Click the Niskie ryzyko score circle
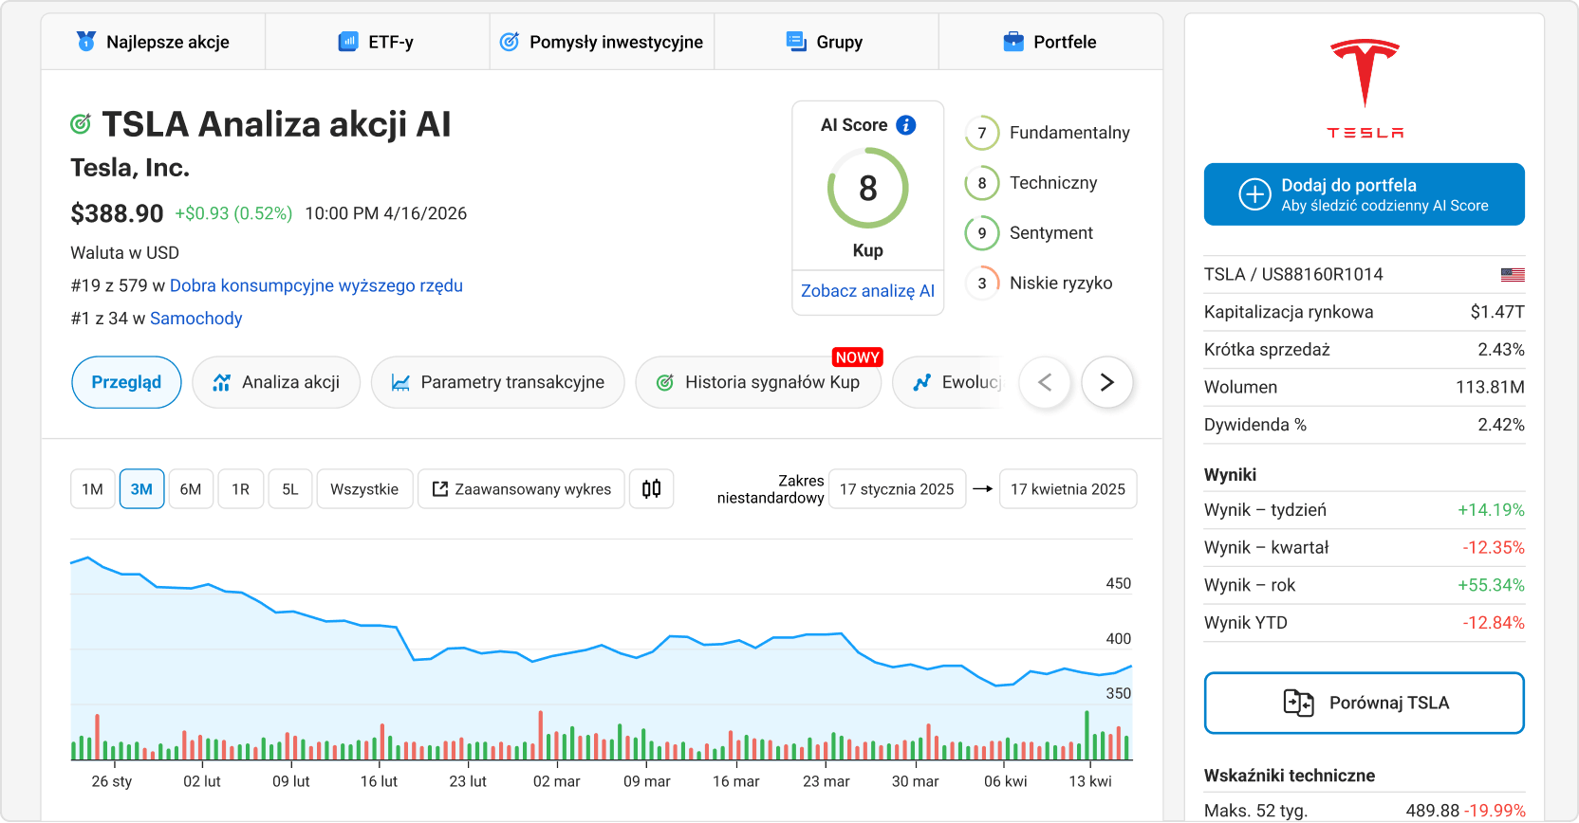Viewport: 1579px width, 823px height. click(982, 283)
